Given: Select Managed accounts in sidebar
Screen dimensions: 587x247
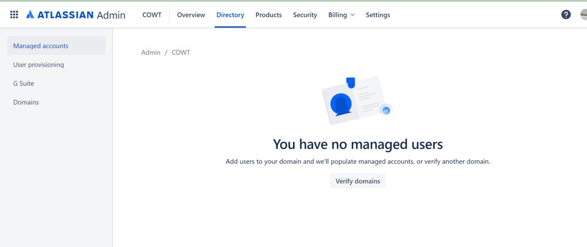Looking at the screenshot, I should point(56,46).
